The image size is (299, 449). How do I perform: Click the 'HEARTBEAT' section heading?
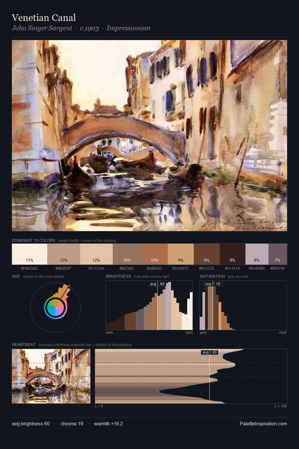tap(24, 345)
